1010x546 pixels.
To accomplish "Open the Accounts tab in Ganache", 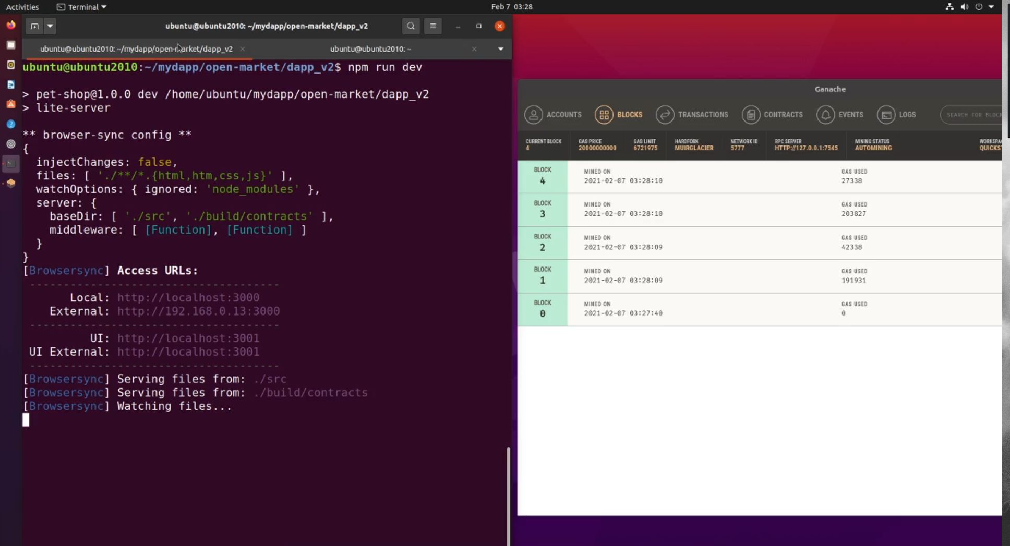I will (553, 115).
